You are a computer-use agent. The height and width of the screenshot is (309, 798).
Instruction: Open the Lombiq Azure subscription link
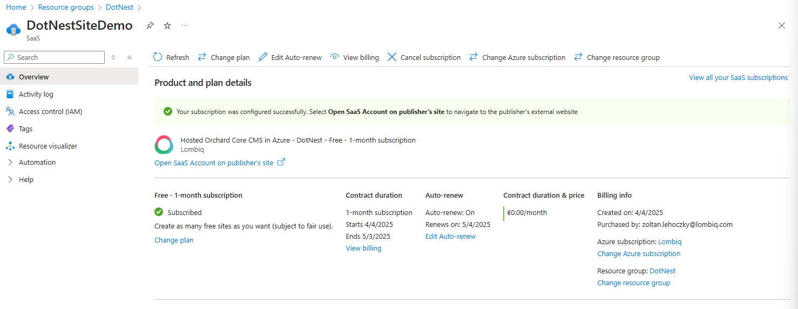click(x=669, y=241)
